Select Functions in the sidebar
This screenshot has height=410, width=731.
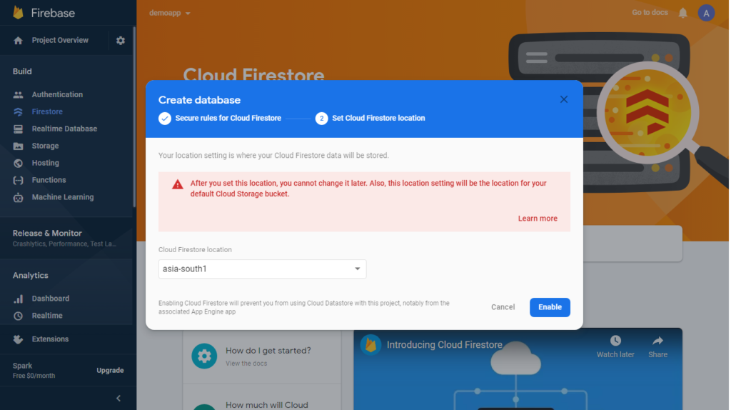pyautogui.click(x=49, y=180)
